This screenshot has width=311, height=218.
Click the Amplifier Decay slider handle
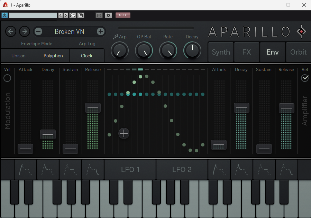coord(241,108)
